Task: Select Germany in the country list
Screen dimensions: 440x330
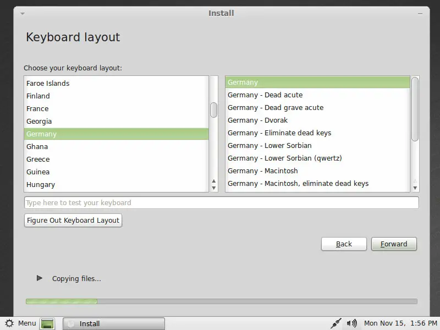Action: [x=116, y=134]
